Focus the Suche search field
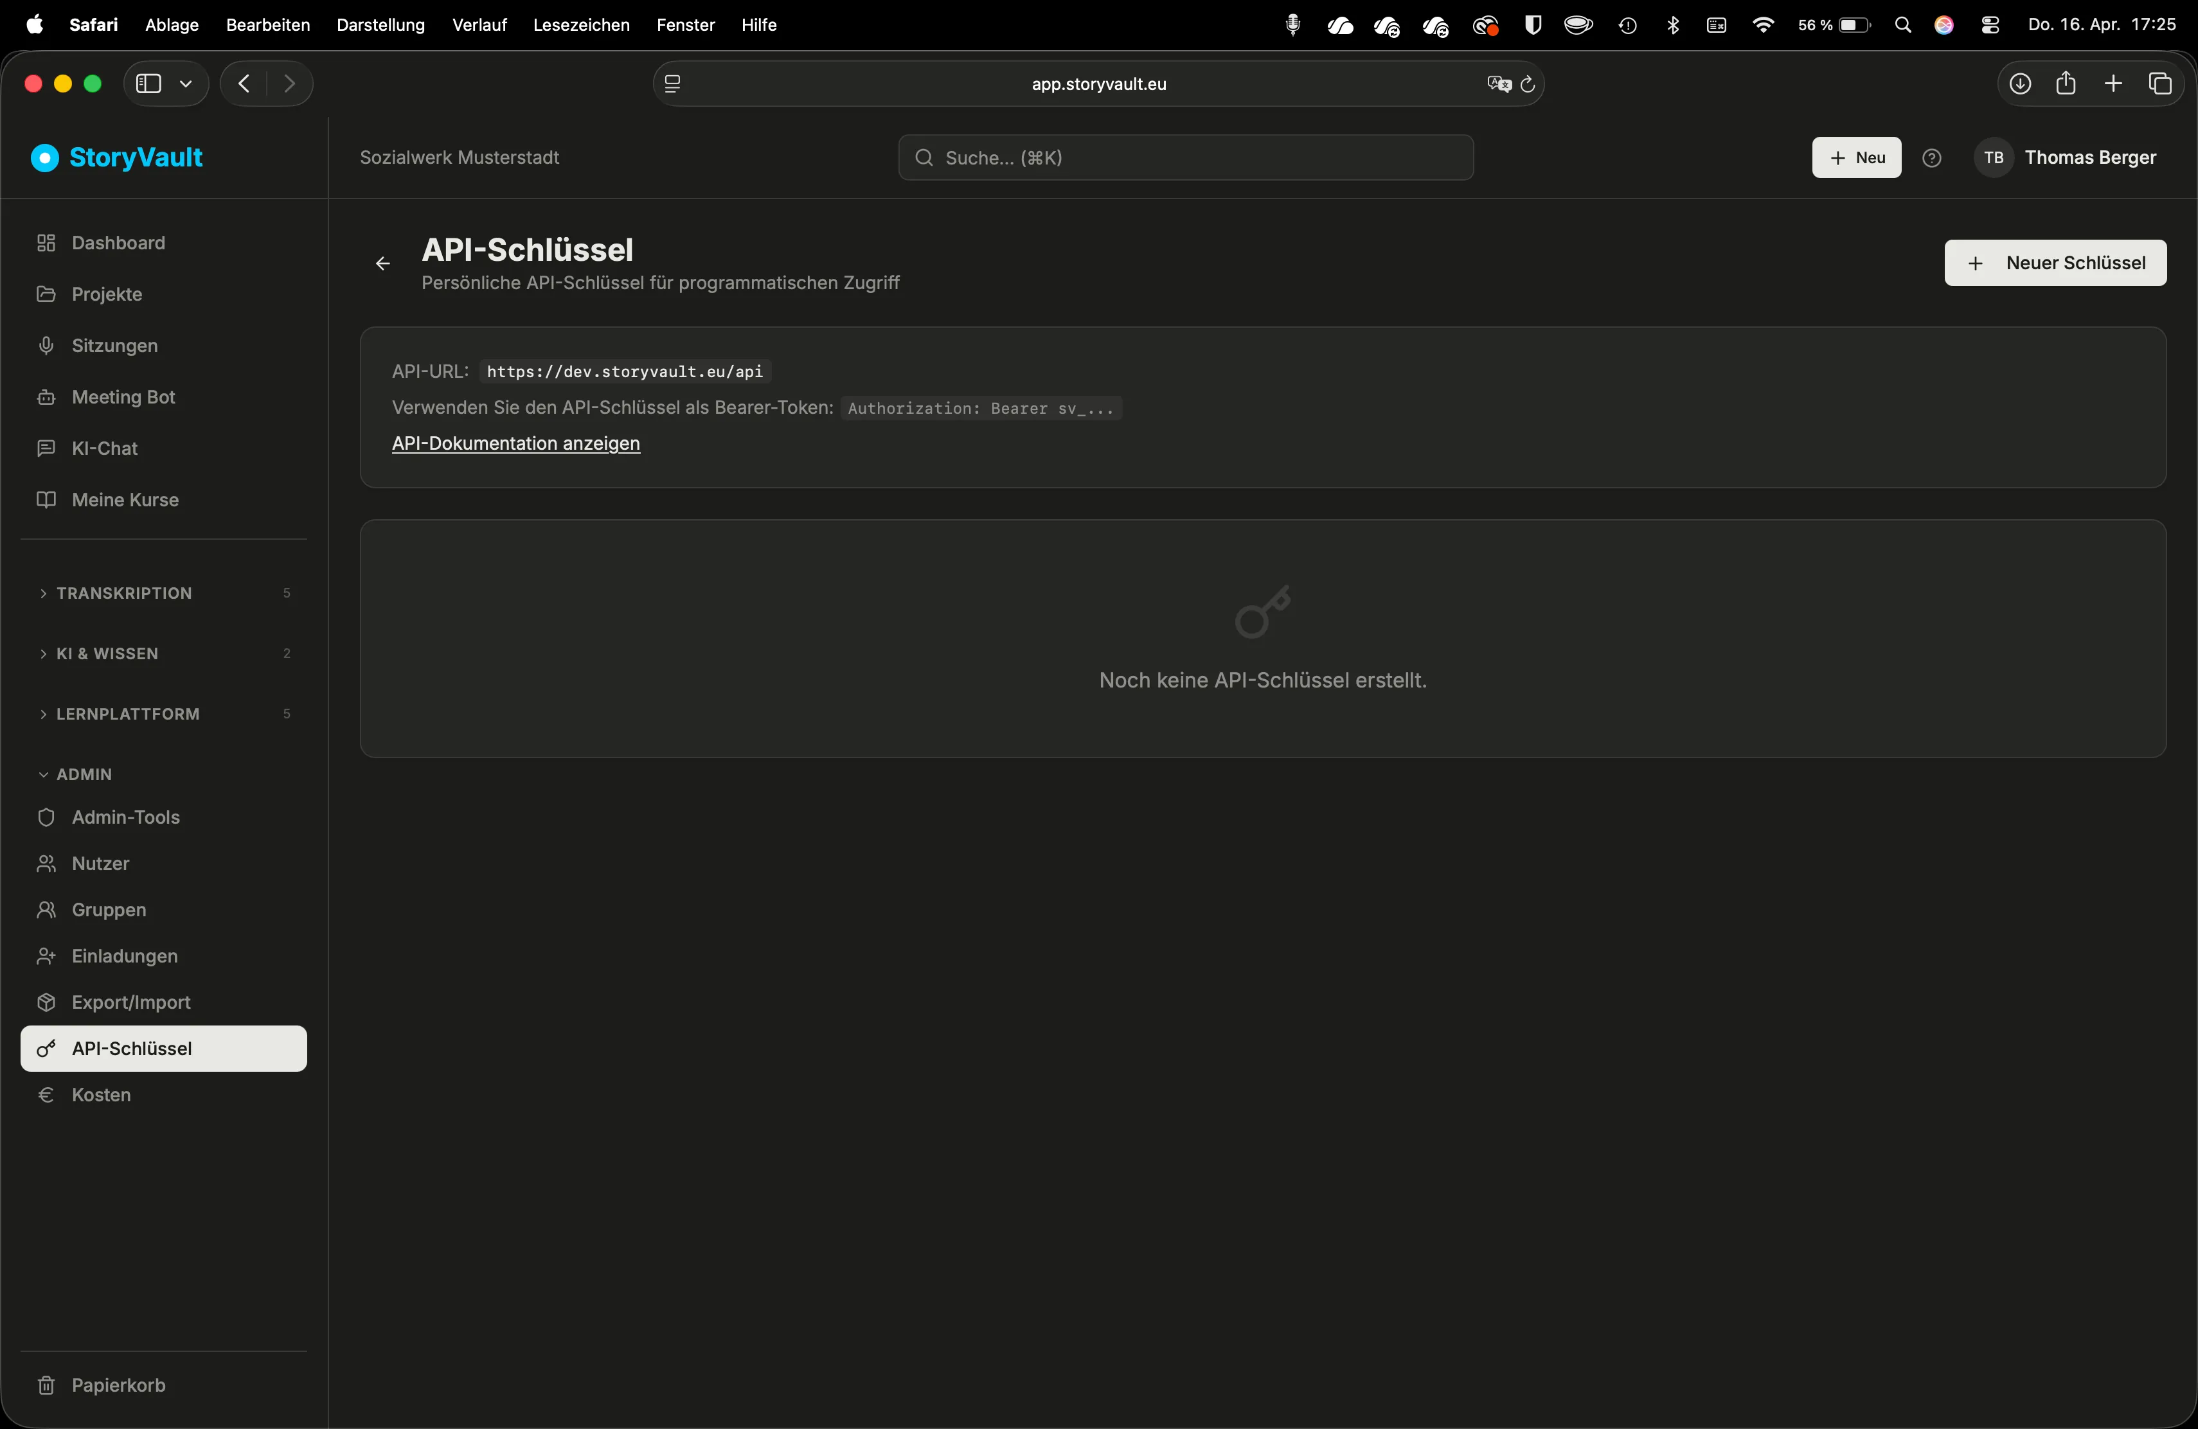 tap(1186, 158)
